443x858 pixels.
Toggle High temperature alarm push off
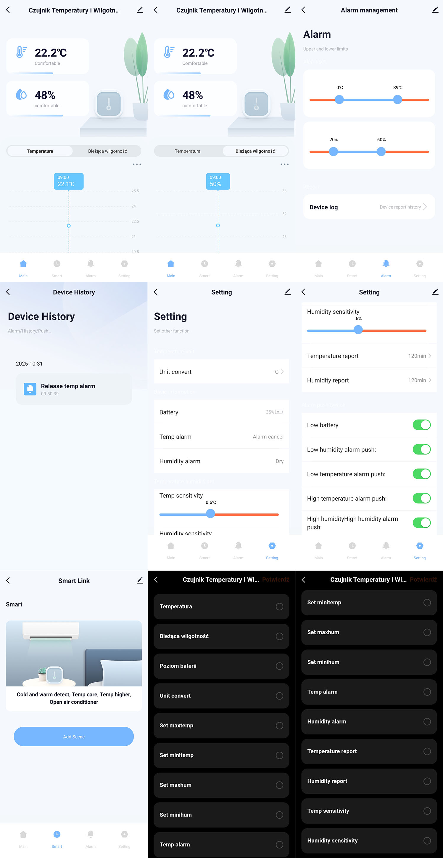coord(421,498)
